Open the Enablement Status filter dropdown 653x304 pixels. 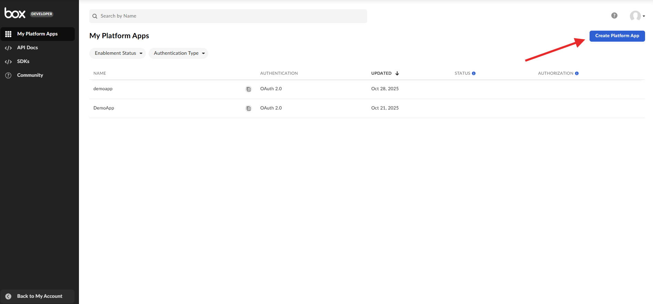point(118,53)
